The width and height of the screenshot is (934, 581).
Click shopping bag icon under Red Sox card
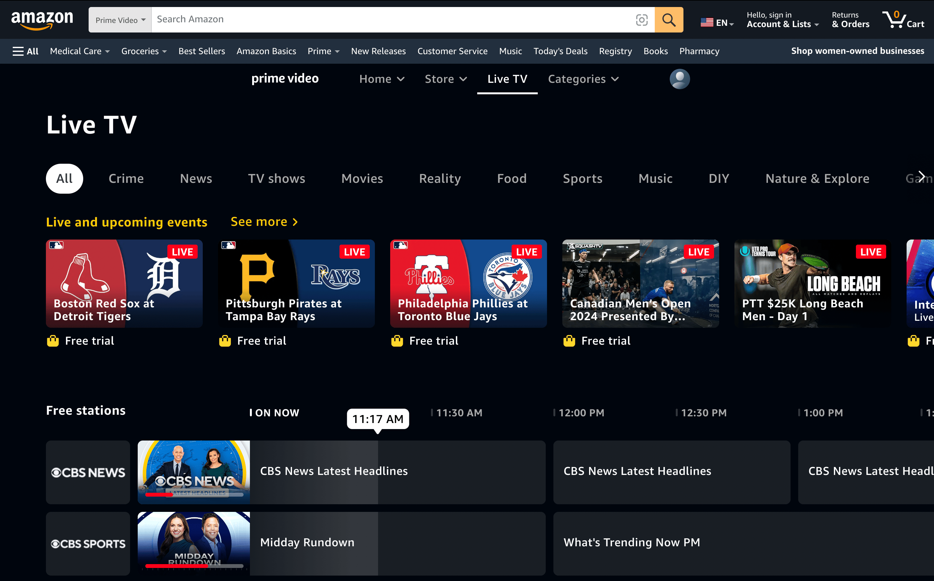point(53,341)
